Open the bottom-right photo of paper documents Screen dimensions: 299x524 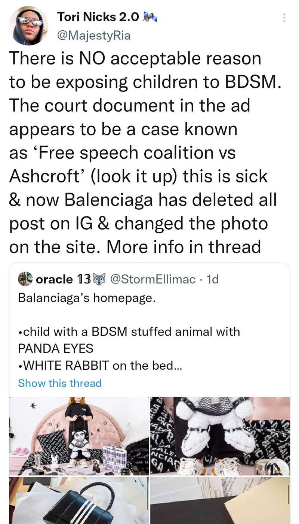click(x=220, y=500)
